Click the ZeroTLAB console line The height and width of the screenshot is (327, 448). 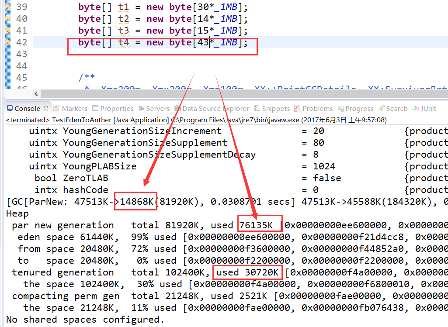(241, 178)
